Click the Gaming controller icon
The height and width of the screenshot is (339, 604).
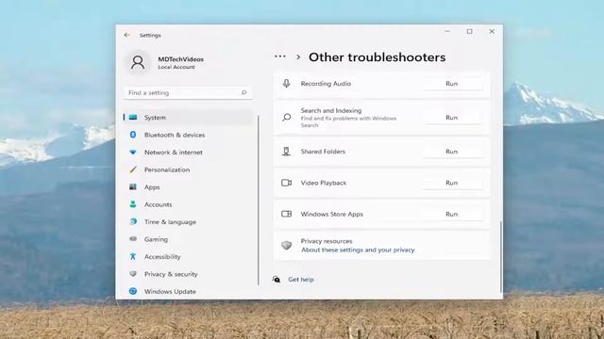click(133, 238)
